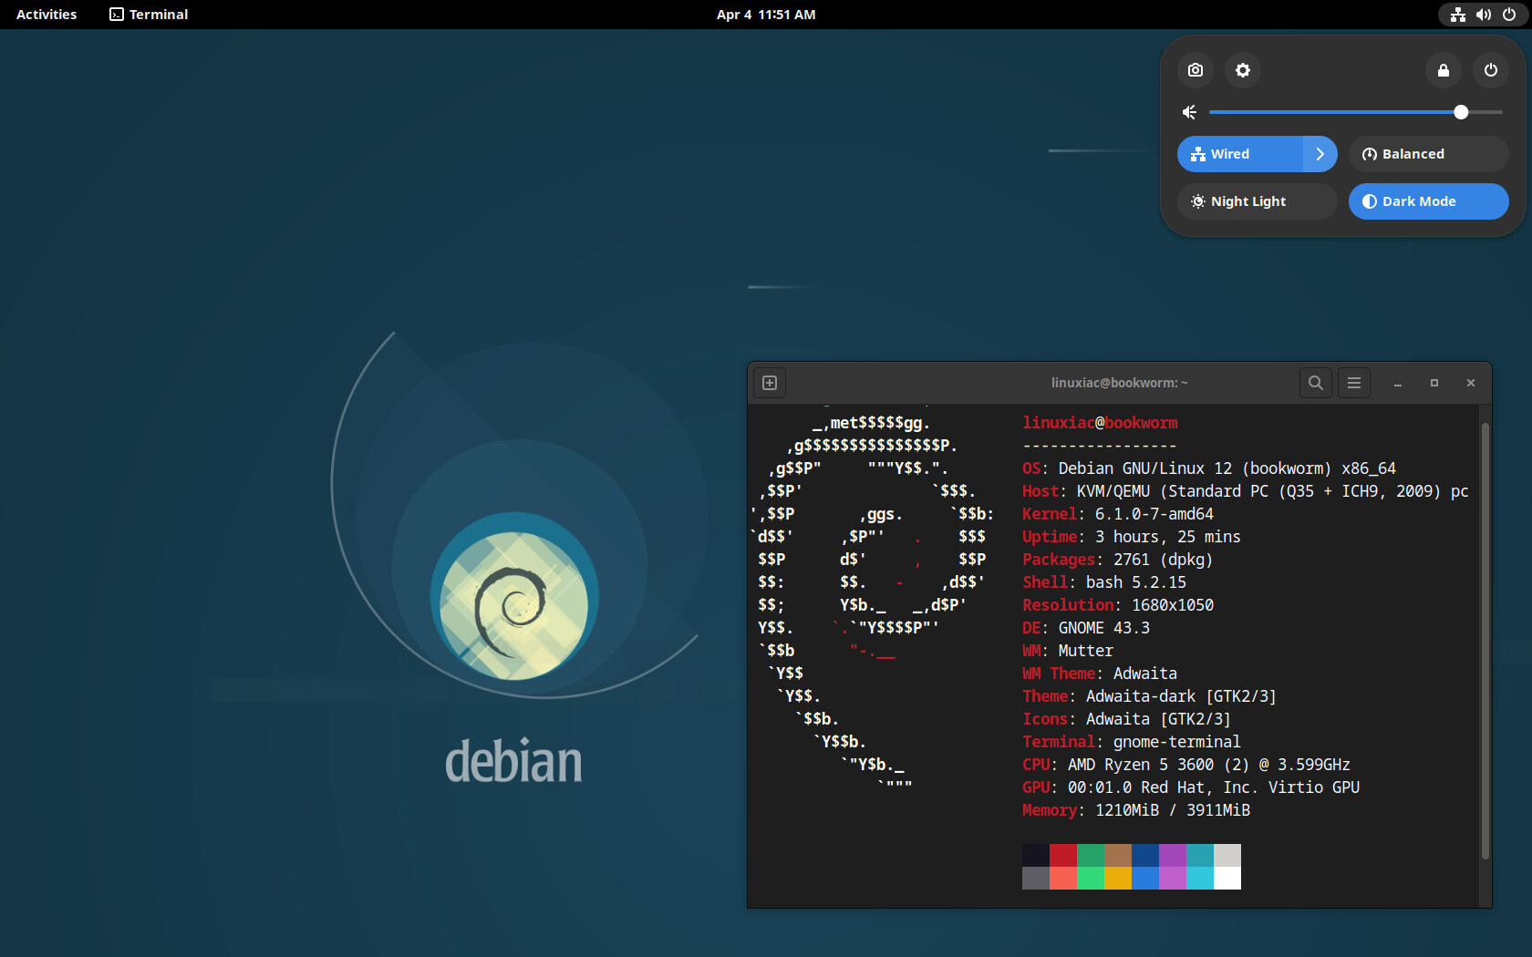Expand Wired network options via the chevron
Image resolution: width=1532 pixels, height=957 pixels.
1320,154
